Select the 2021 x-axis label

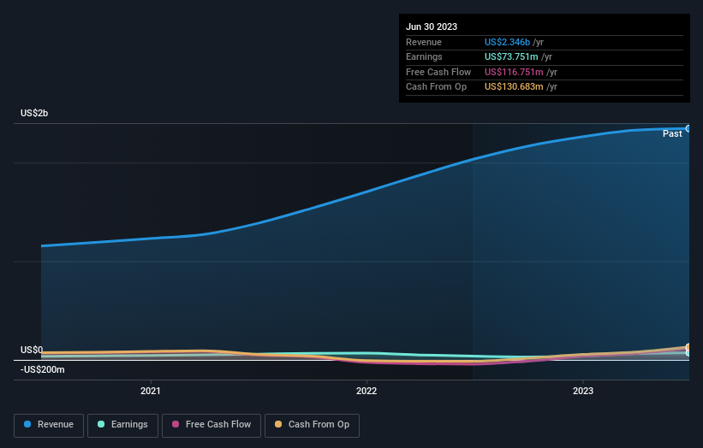click(x=150, y=392)
